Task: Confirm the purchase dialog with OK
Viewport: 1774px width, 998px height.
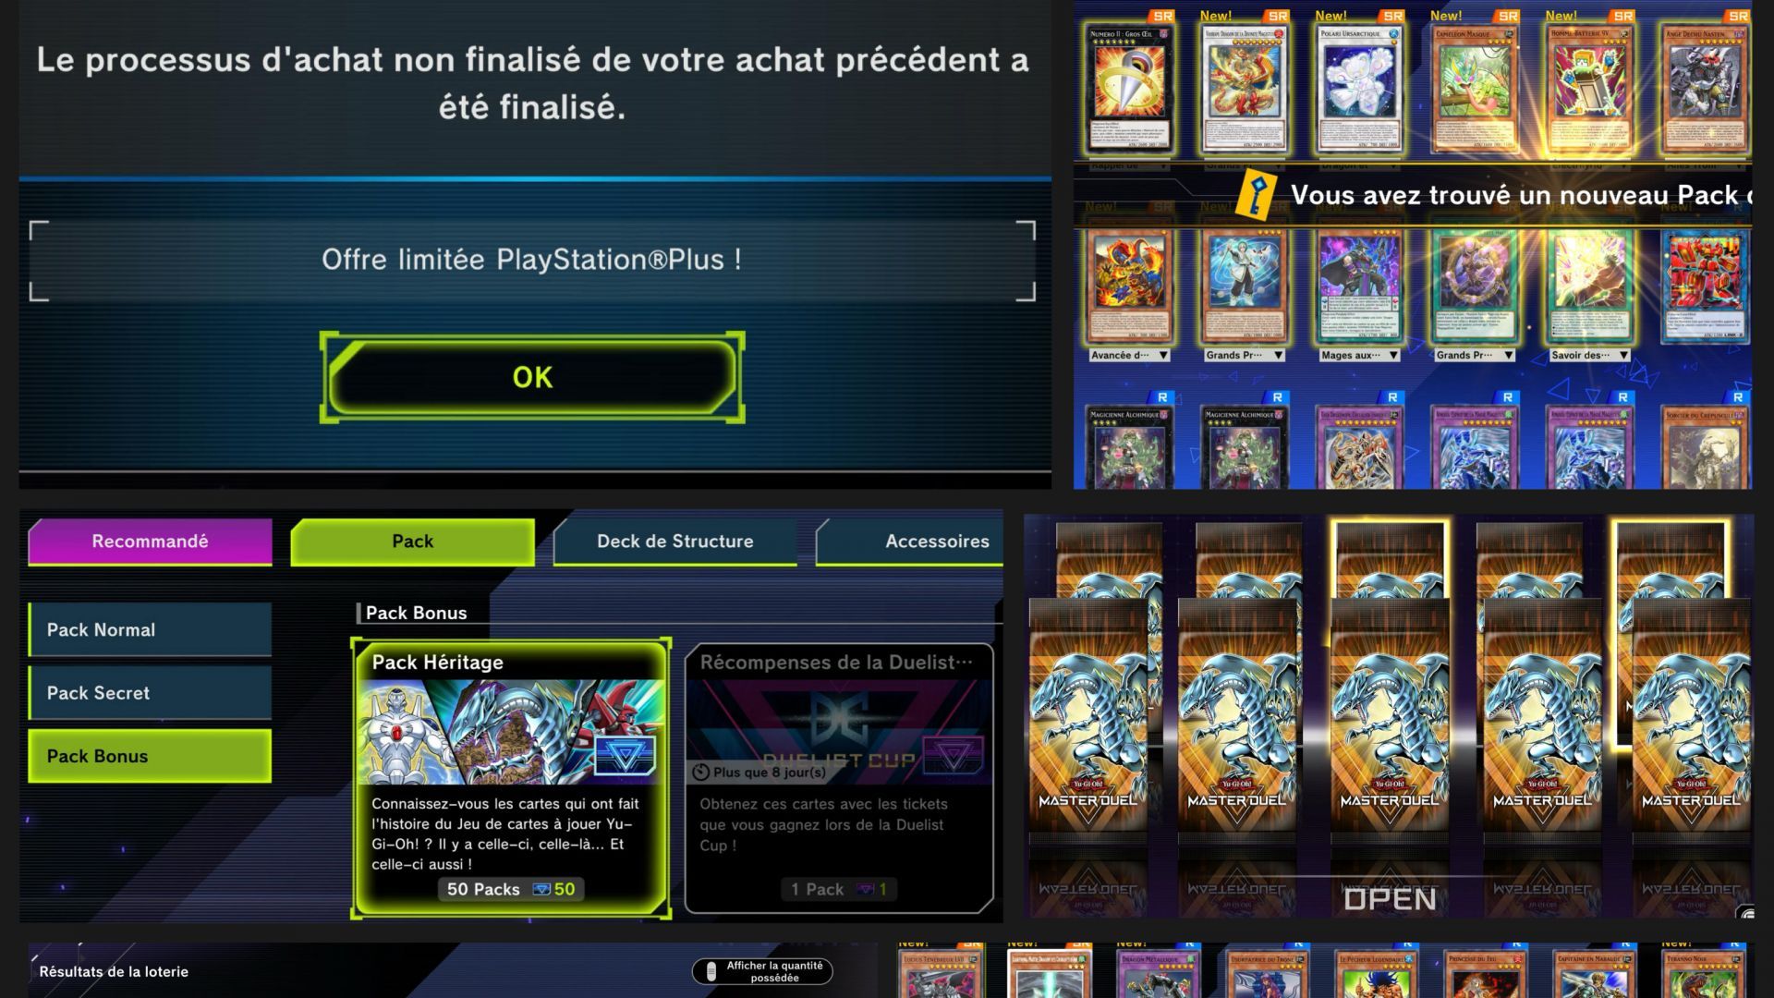Action: (x=532, y=377)
